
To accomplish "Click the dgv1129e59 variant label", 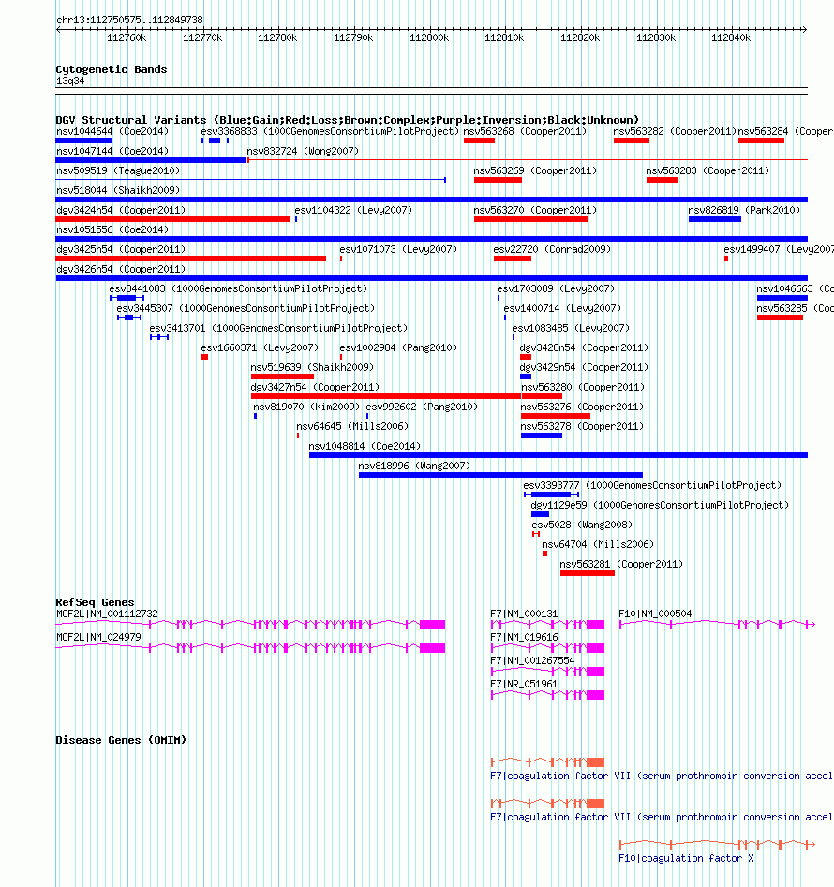I will tap(660, 505).
